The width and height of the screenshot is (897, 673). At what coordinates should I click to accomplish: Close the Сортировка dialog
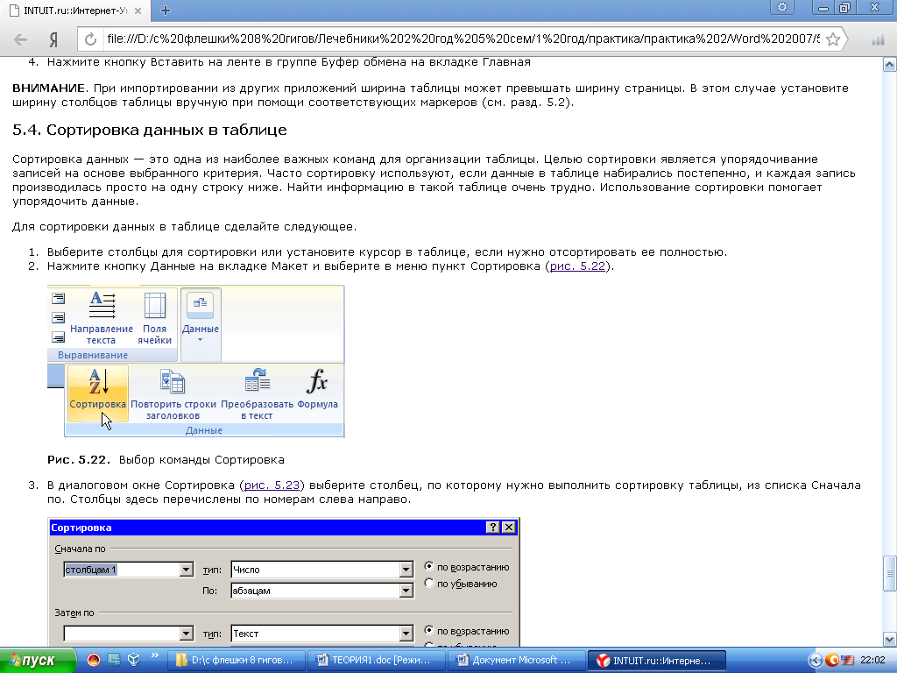509,527
